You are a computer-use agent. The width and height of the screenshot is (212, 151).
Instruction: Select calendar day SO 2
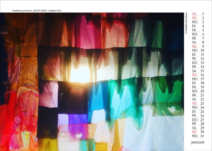[198, 18]
